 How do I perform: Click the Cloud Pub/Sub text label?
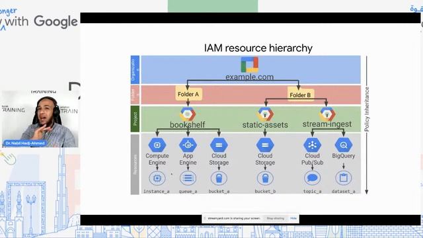(x=313, y=159)
